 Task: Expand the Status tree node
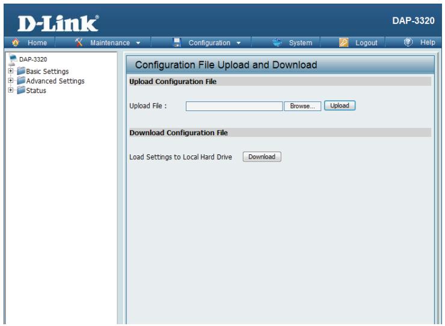click(10, 90)
